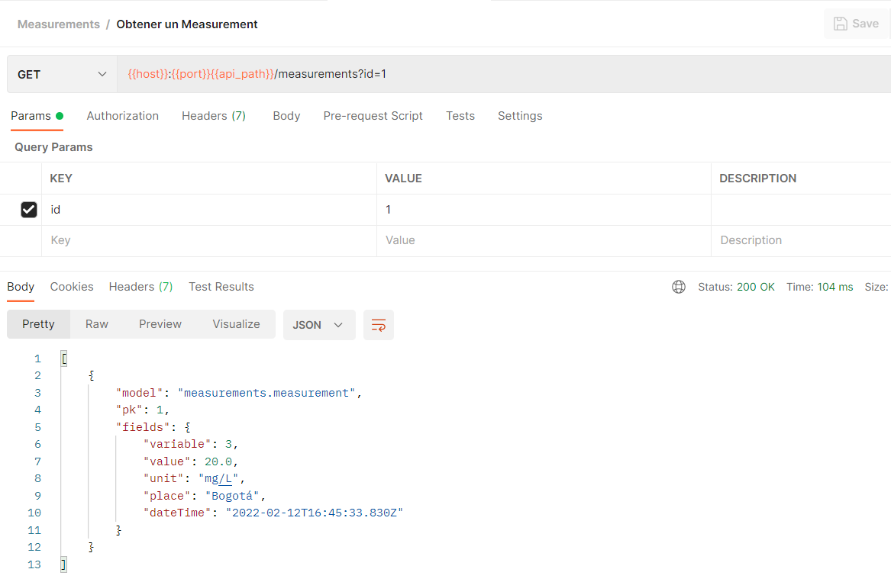Open response Headers showing seven entries
This screenshot has height=582, width=891.
(140, 286)
